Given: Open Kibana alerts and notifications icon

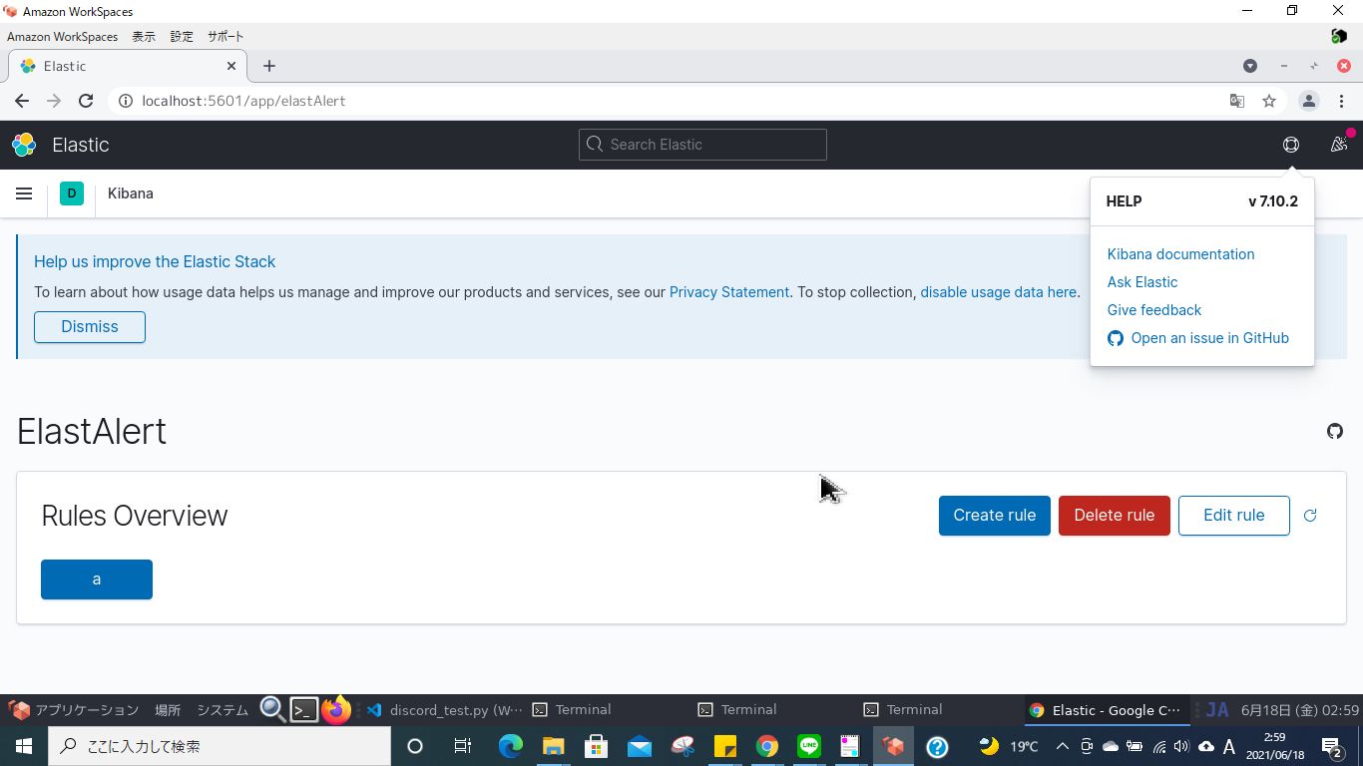Looking at the screenshot, I should [1338, 145].
